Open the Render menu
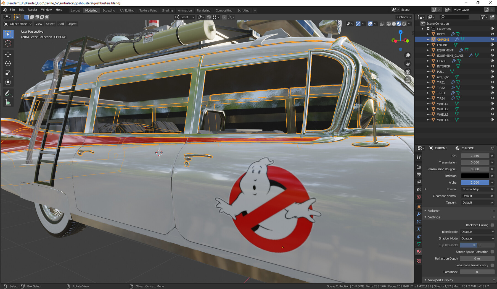 [x=32, y=10]
